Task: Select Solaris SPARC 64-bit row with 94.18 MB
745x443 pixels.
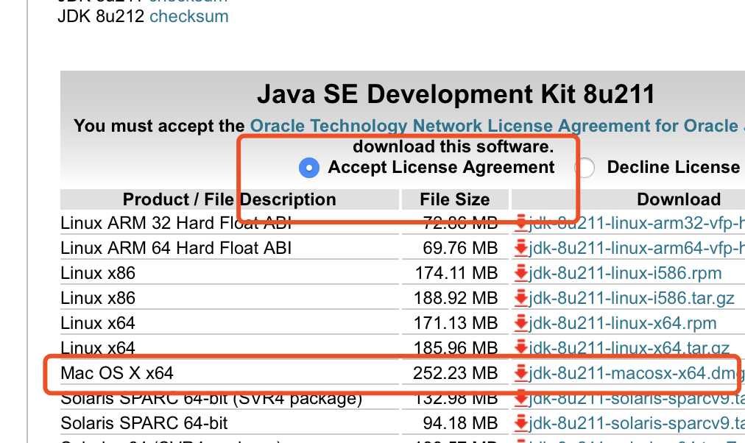Action: [144, 423]
